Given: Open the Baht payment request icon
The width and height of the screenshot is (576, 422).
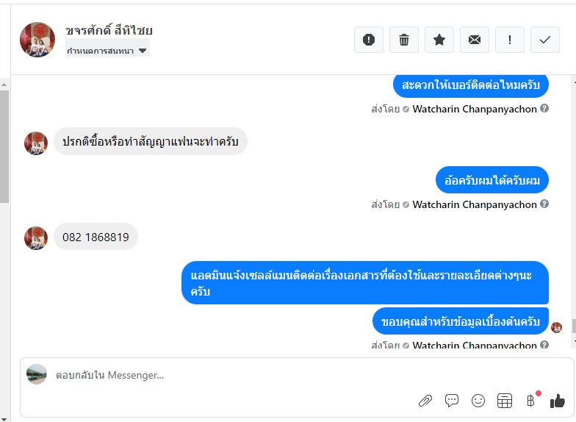Looking at the screenshot, I should (x=530, y=401).
